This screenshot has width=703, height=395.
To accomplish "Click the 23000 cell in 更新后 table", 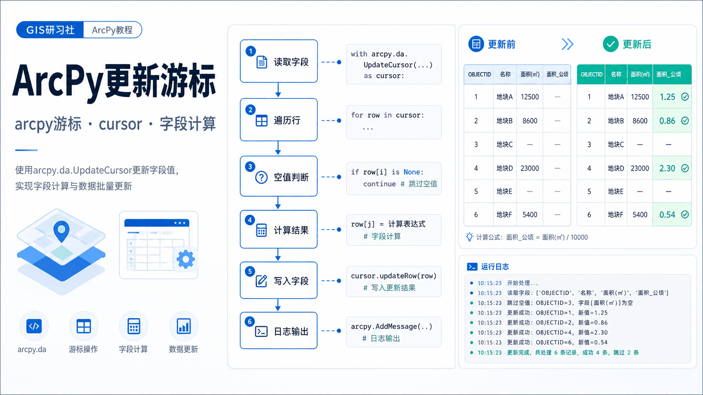I will pos(640,168).
